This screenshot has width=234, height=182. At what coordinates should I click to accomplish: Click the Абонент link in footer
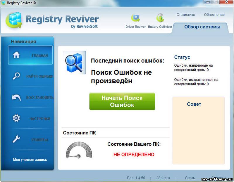point(163,178)
